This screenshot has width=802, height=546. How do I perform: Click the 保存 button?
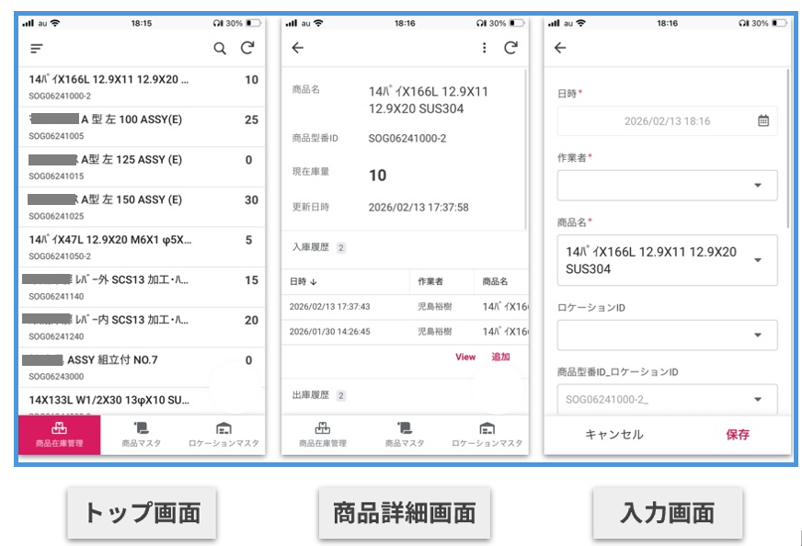coord(738,435)
